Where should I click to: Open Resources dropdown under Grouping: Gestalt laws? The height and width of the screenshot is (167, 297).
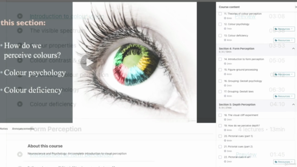(284, 96)
